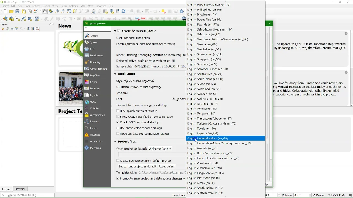This screenshot has width=353, height=198.
Task: Open the Settings menu
Action: (36, 6)
